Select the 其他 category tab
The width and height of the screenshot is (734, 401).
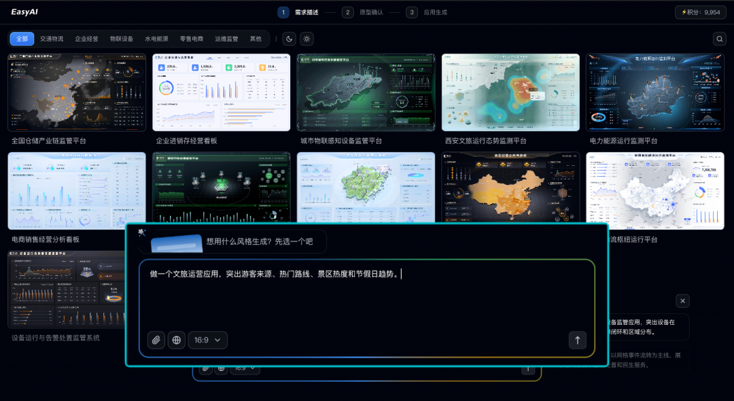(x=256, y=39)
